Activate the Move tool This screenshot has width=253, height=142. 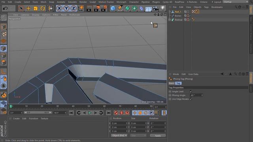point(28,8)
